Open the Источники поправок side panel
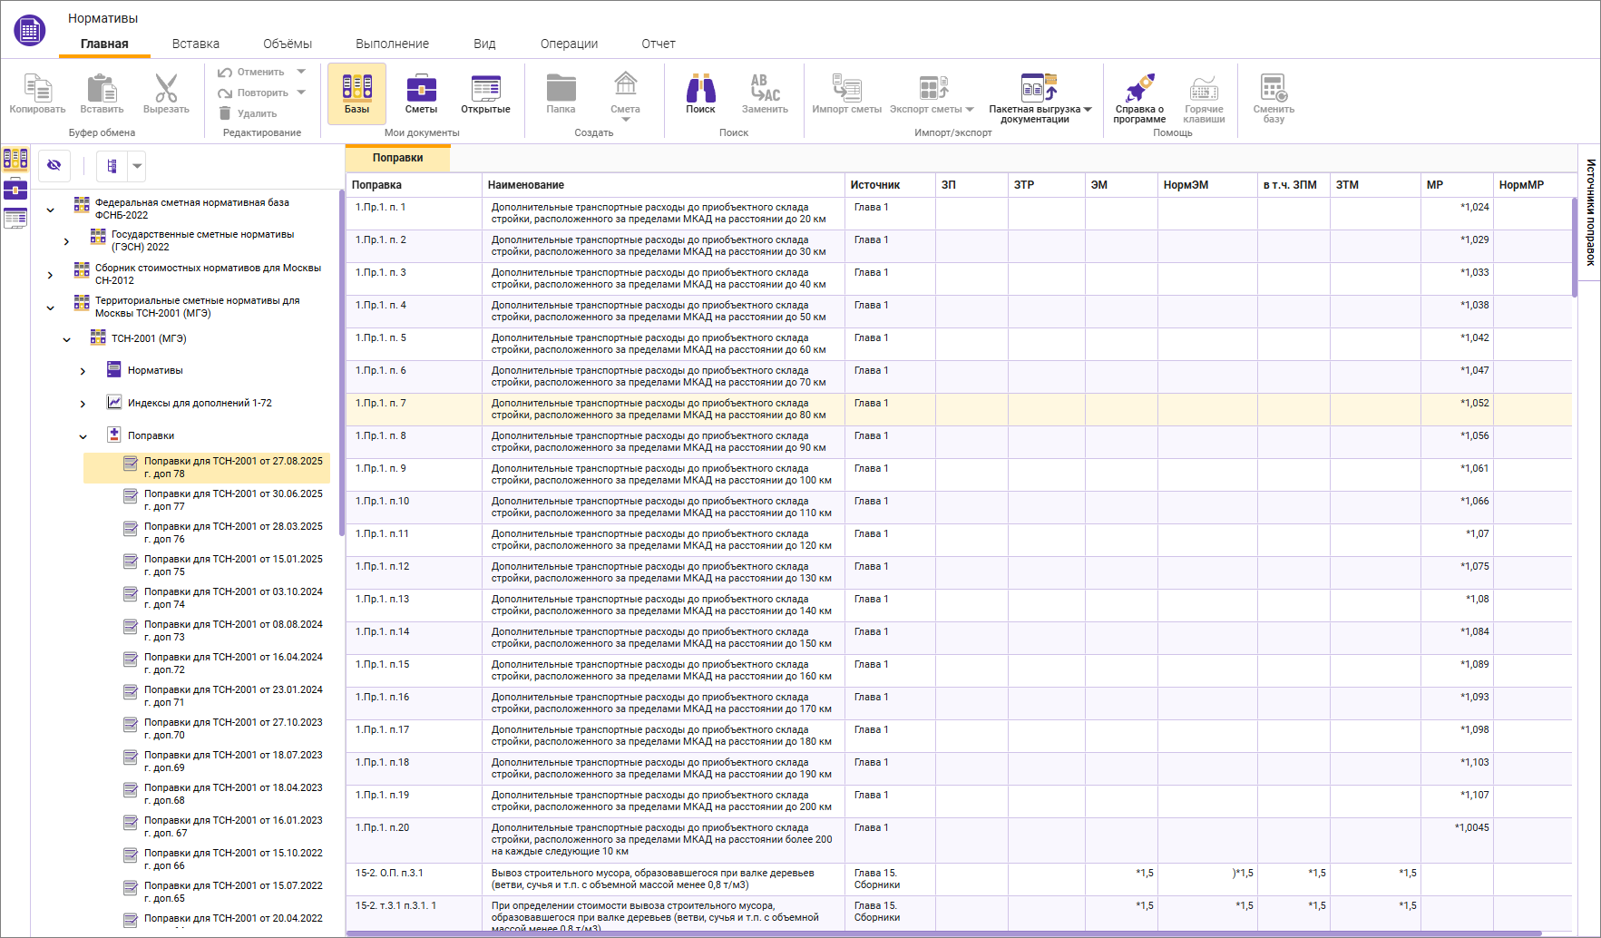This screenshot has width=1601, height=938. [x=1590, y=212]
